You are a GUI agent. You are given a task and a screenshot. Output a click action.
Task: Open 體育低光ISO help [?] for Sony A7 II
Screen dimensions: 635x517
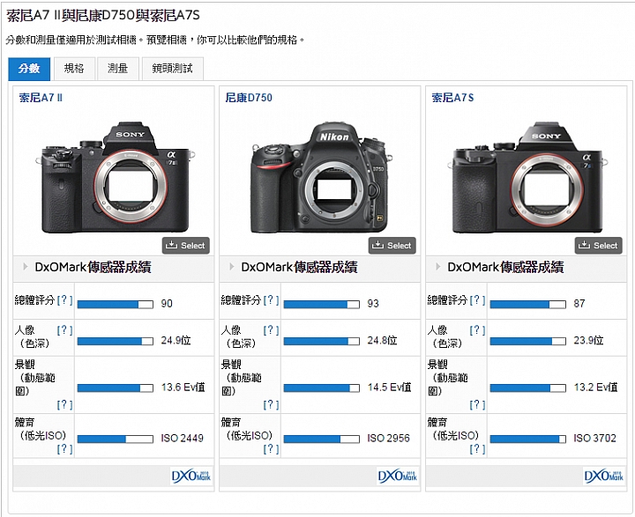[64, 448]
